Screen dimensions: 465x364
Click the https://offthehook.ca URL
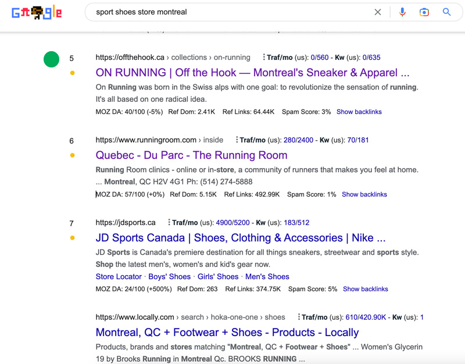tap(130, 57)
